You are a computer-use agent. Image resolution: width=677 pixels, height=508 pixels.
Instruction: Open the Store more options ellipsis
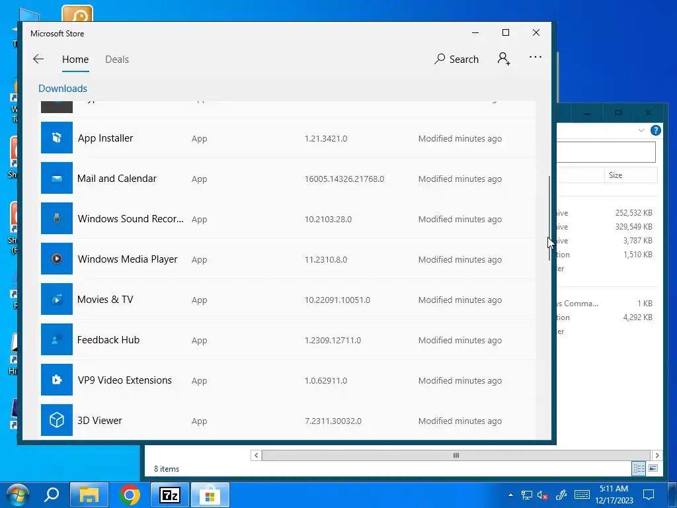point(536,57)
